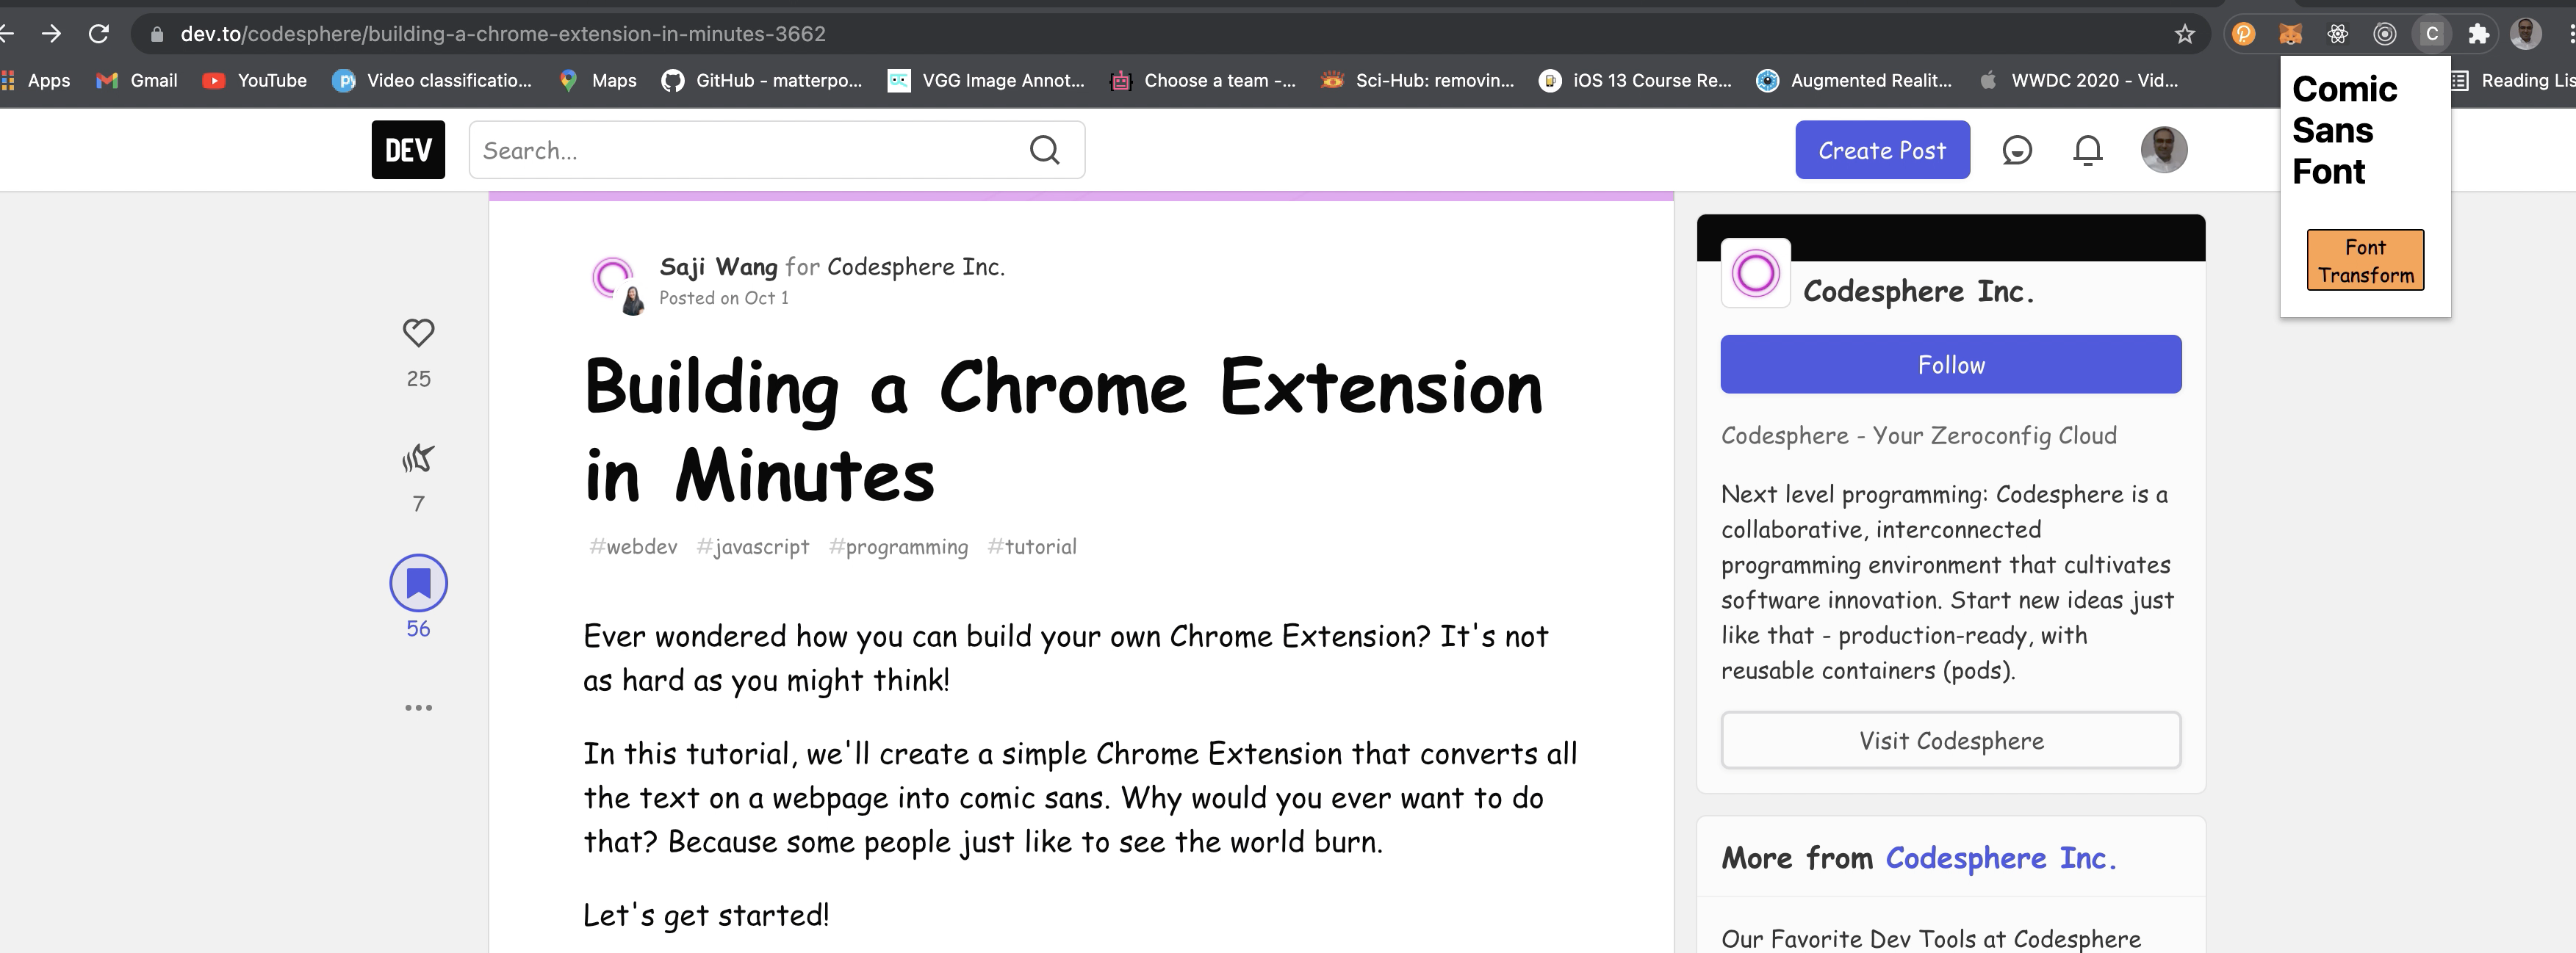Open the iOS 13 Course bookmark
The image size is (2576, 953).
click(1636, 81)
